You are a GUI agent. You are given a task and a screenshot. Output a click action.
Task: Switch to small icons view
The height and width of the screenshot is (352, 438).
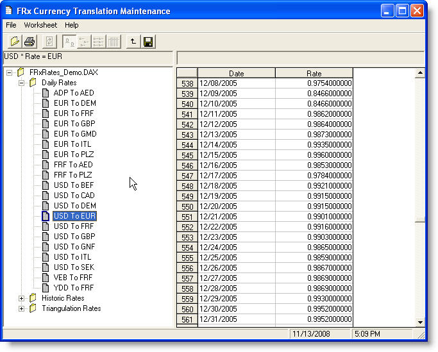[84, 42]
